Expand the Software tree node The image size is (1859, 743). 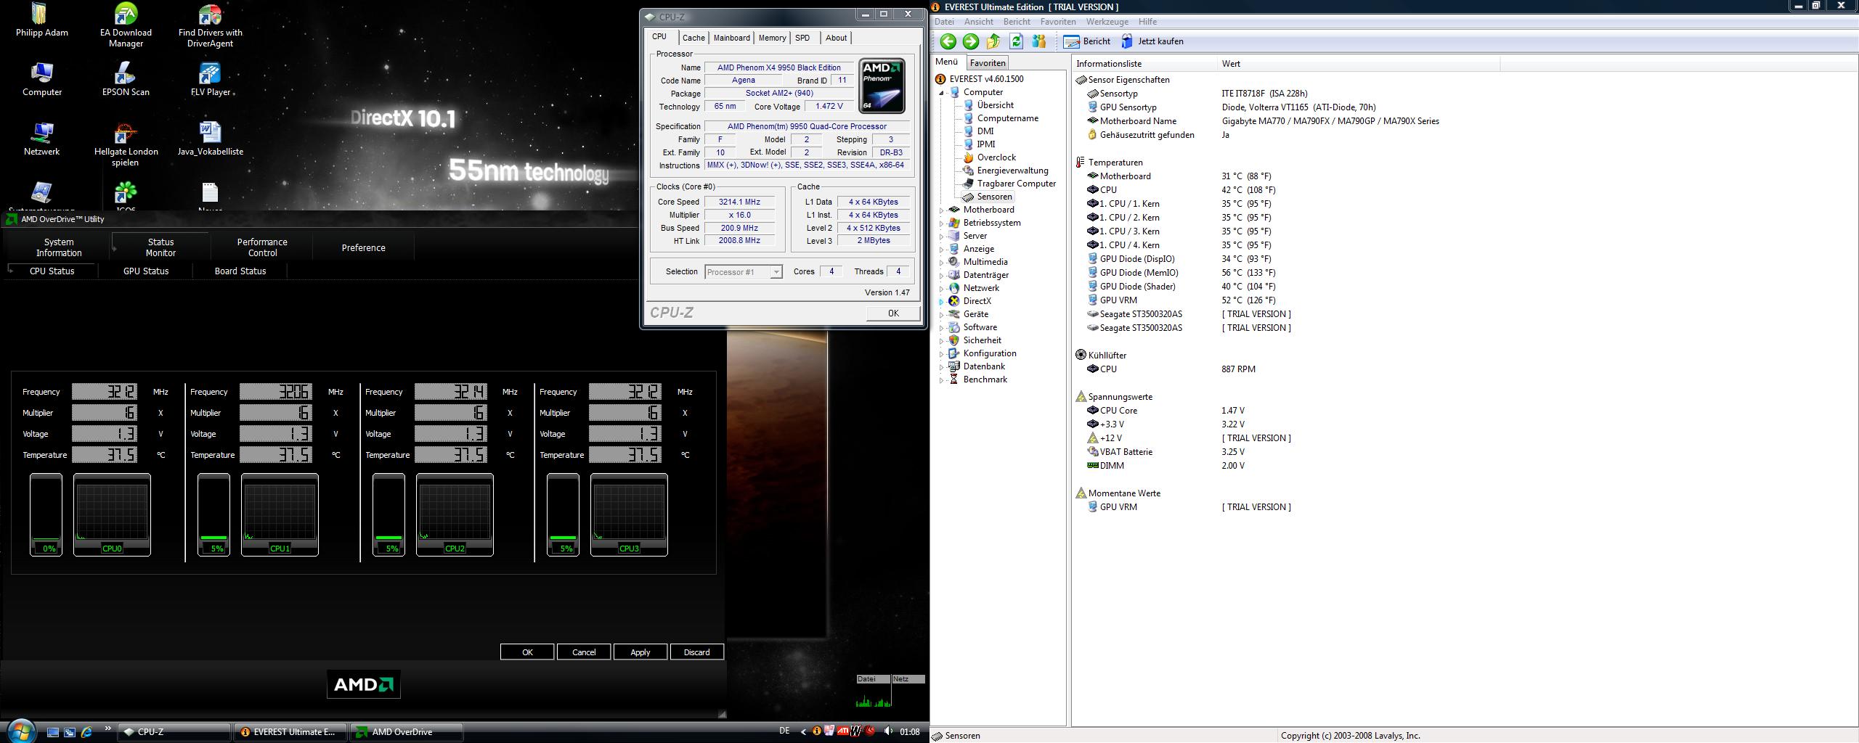click(x=941, y=328)
